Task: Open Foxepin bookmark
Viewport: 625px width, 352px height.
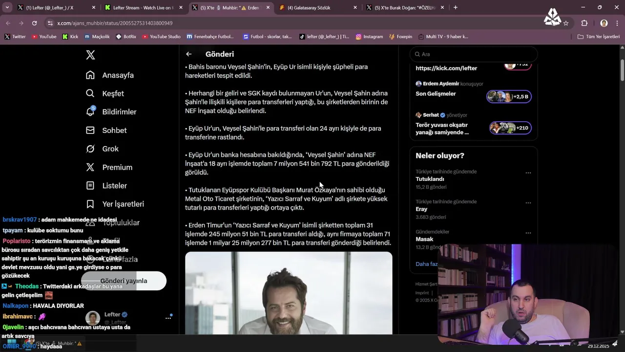Action: tap(401, 37)
